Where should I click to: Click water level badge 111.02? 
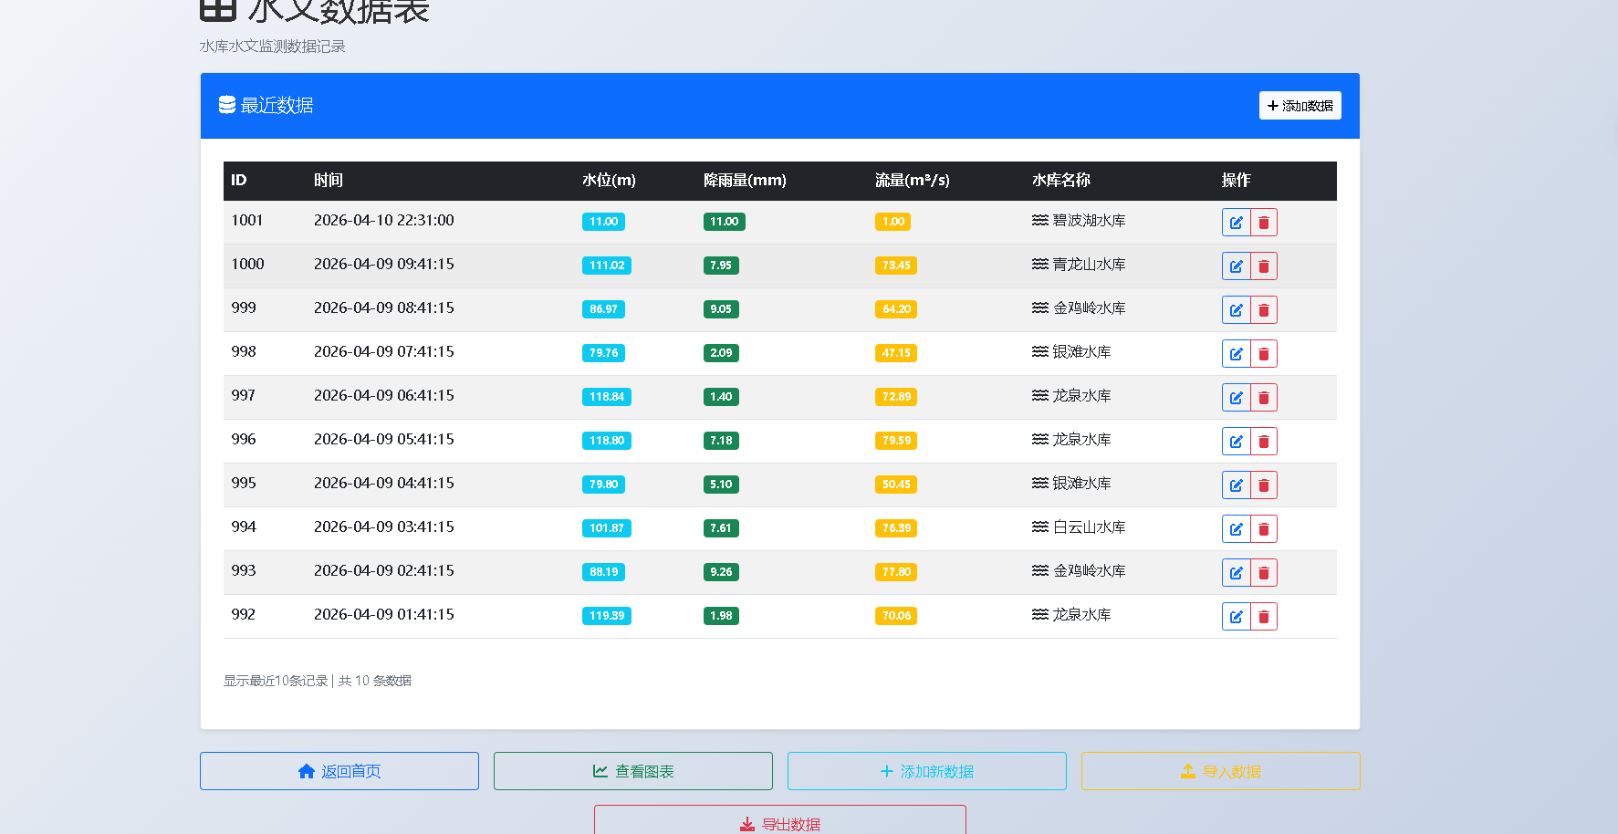pyautogui.click(x=607, y=266)
